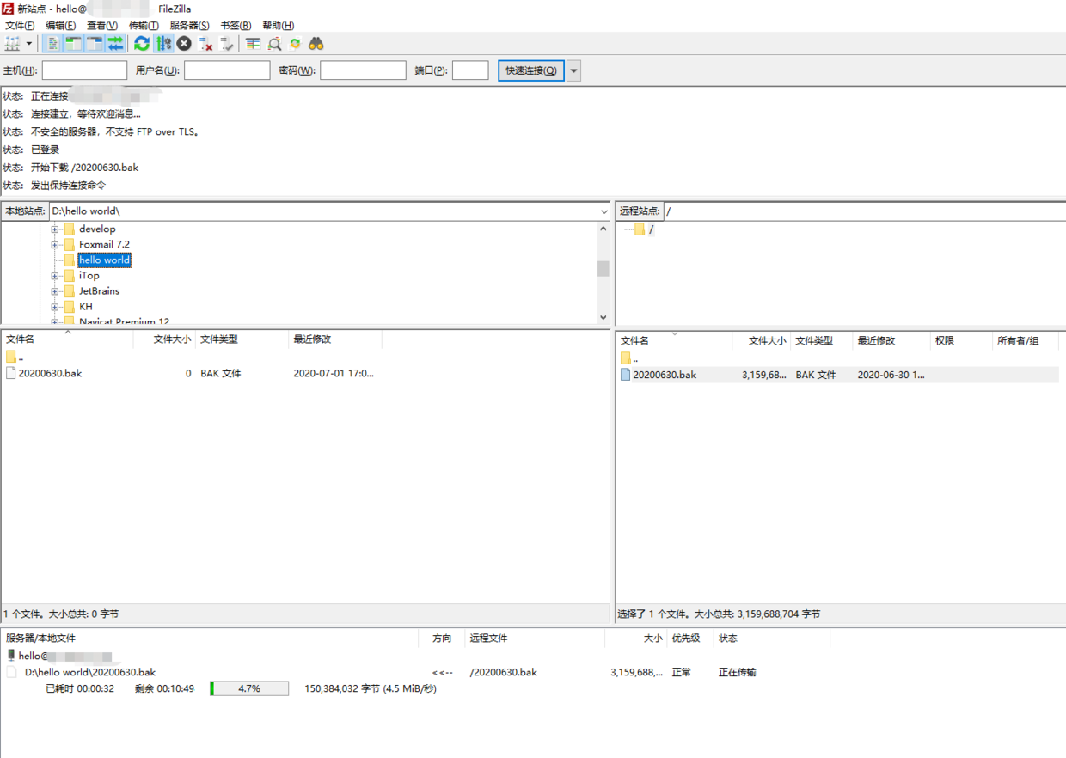Expand the iTop folder node

point(55,276)
